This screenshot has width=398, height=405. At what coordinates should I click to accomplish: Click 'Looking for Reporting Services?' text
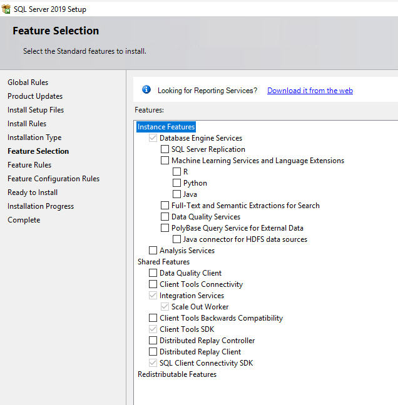tap(207, 91)
